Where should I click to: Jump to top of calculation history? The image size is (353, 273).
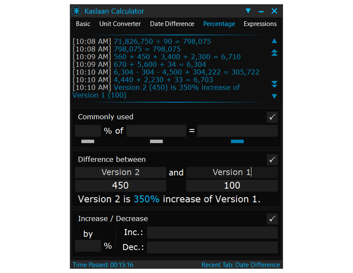274,52
